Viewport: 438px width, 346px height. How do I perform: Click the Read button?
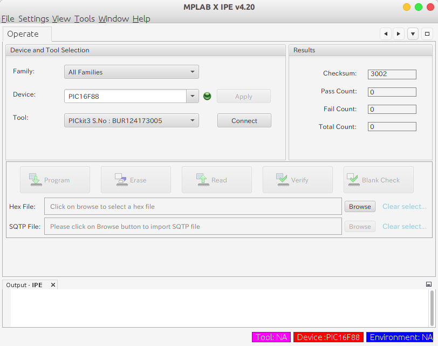click(217, 180)
